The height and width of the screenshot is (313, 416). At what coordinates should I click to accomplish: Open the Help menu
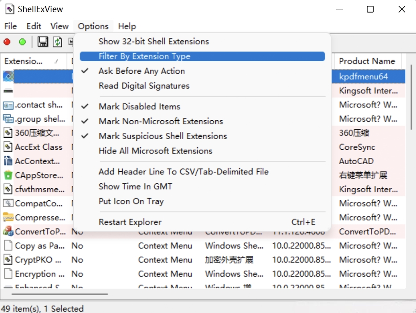(x=127, y=26)
